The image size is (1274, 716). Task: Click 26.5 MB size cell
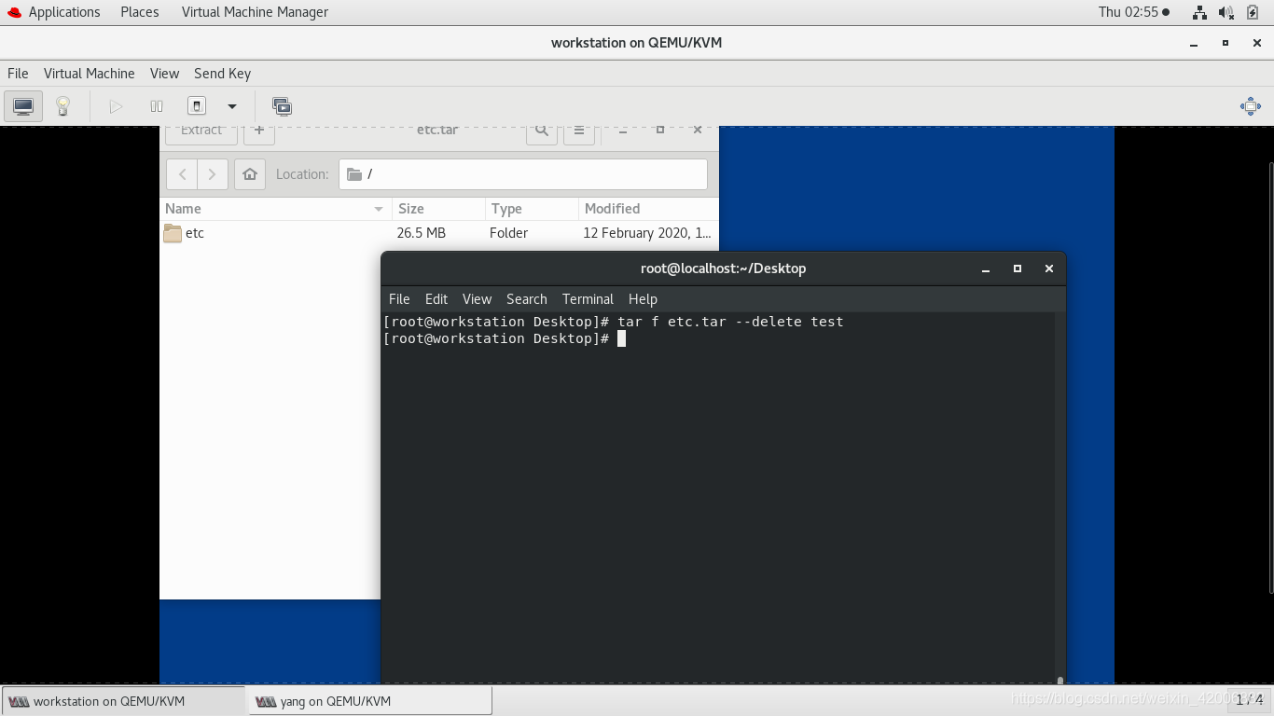422,233
